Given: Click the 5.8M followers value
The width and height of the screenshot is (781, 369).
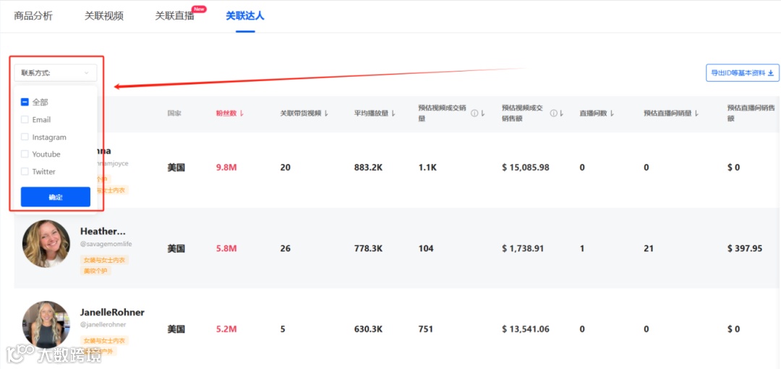Looking at the screenshot, I should coord(226,248).
